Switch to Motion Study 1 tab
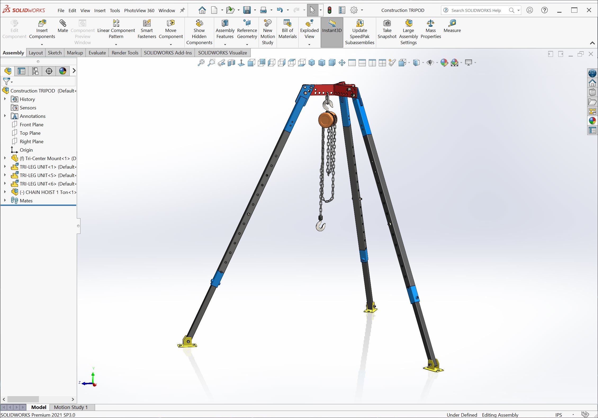Image resolution: width=598 pixels, height=418 pixels. [x=71, y=407]
